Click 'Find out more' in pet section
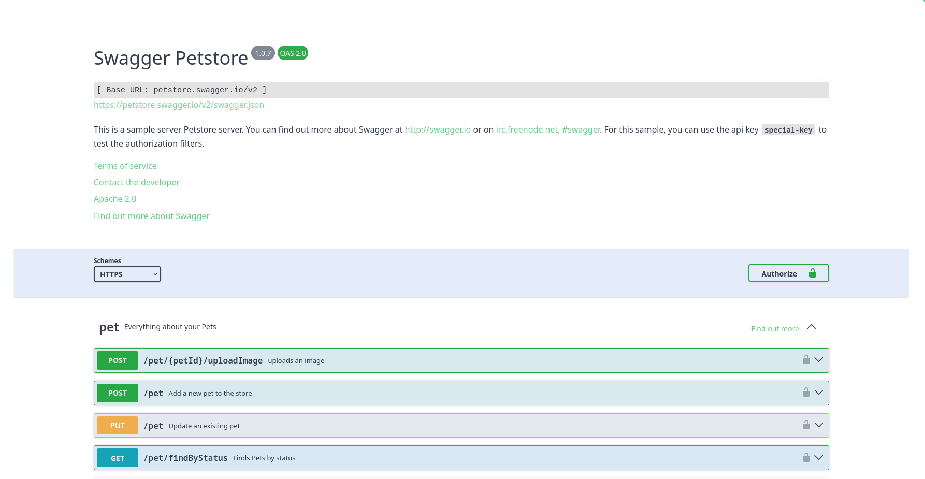This screenshot has width=925, height=479. [x=775, y=329]
